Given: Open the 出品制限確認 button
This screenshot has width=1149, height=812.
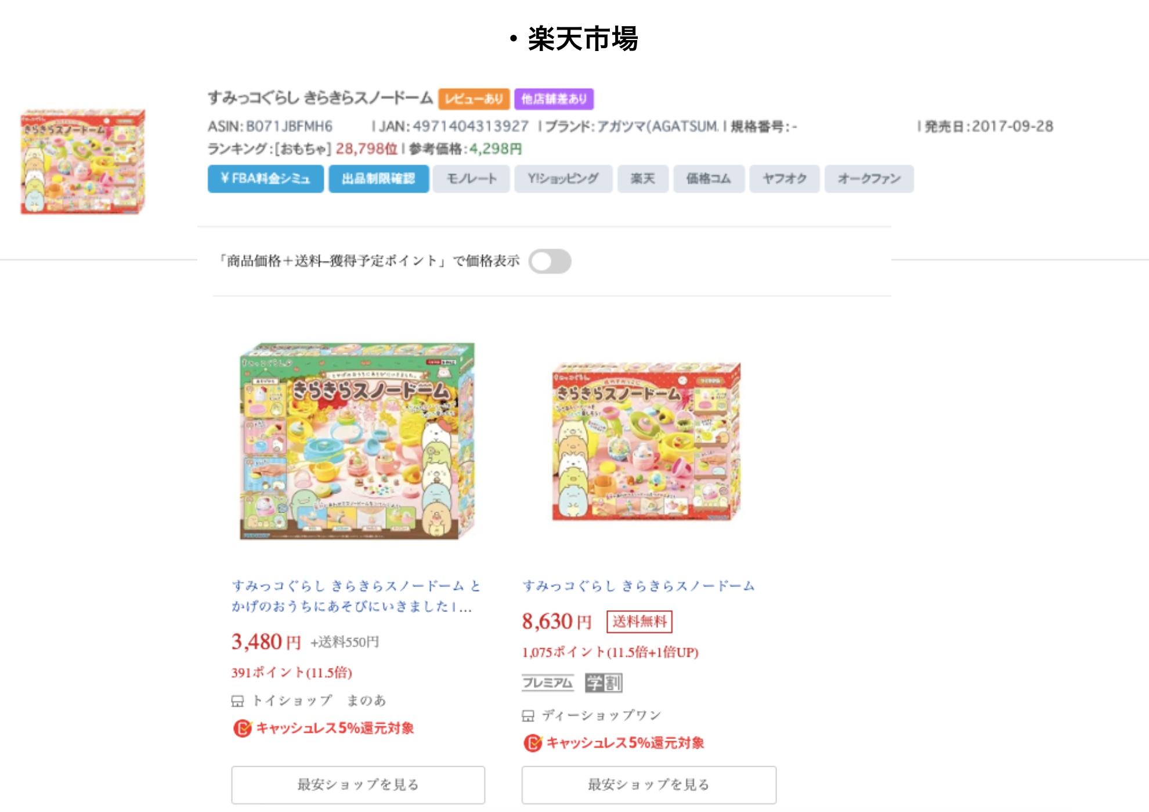Looking at the screenshot, I should pos(378,179).
